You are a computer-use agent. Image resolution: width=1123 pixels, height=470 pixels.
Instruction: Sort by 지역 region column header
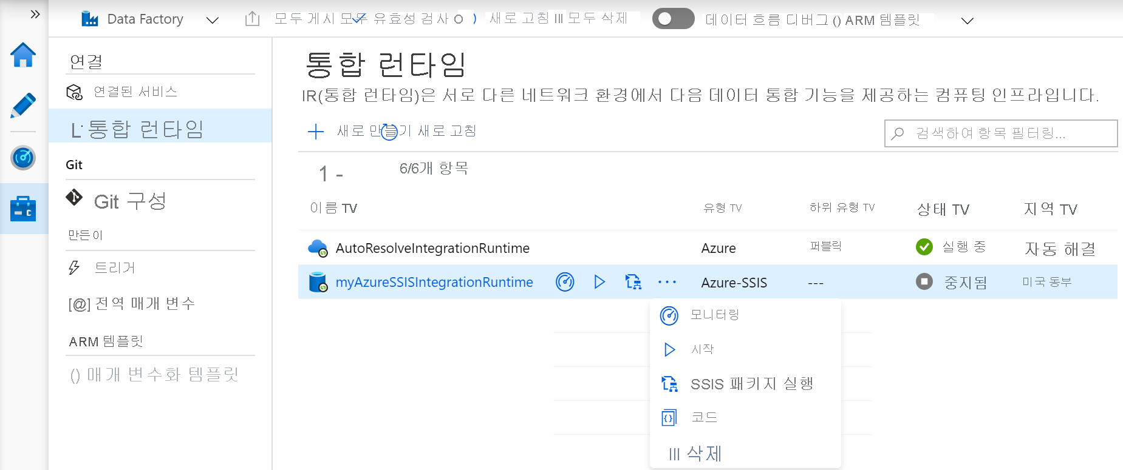pyautogui.click(x=1050, y=209)
